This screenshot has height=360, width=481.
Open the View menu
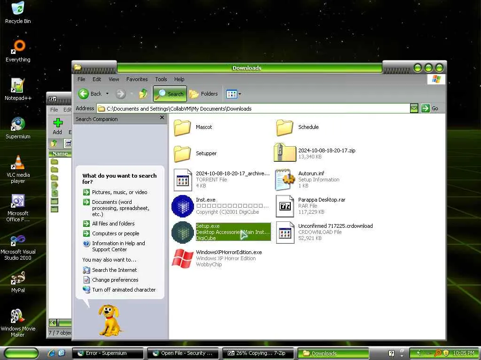114,79
